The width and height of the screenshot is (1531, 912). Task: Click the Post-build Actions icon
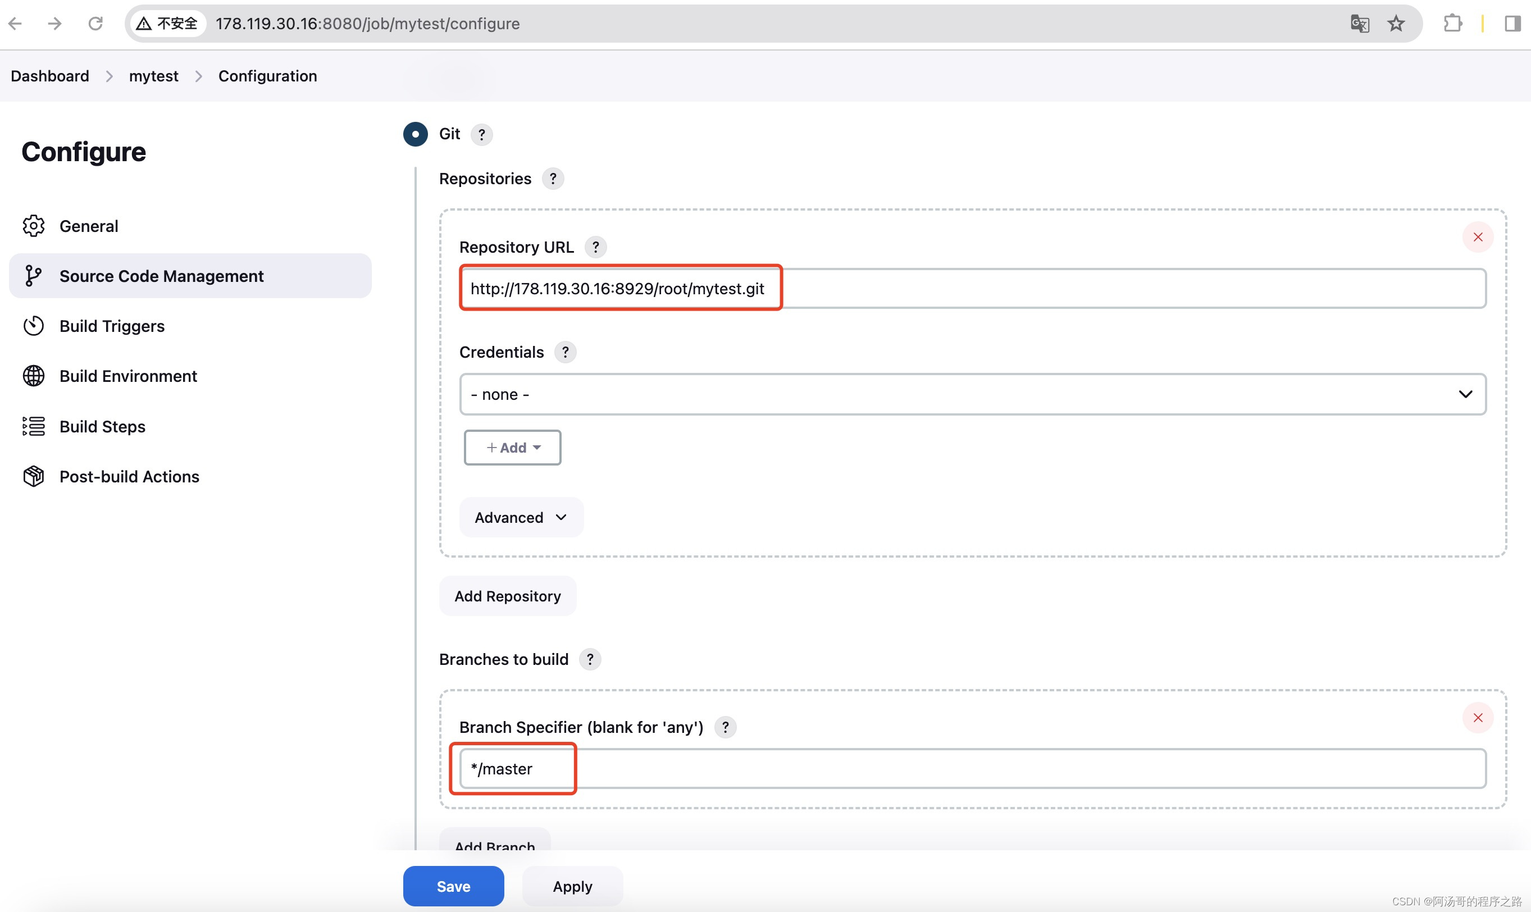pyautogui.click(x=34, y=476)
